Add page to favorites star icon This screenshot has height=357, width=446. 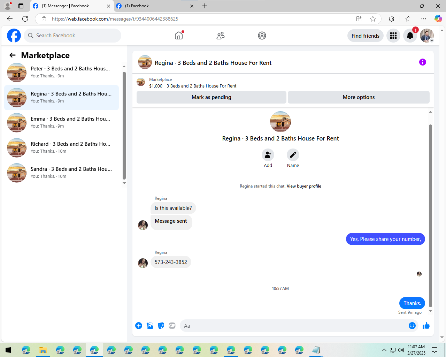point(373,19)
